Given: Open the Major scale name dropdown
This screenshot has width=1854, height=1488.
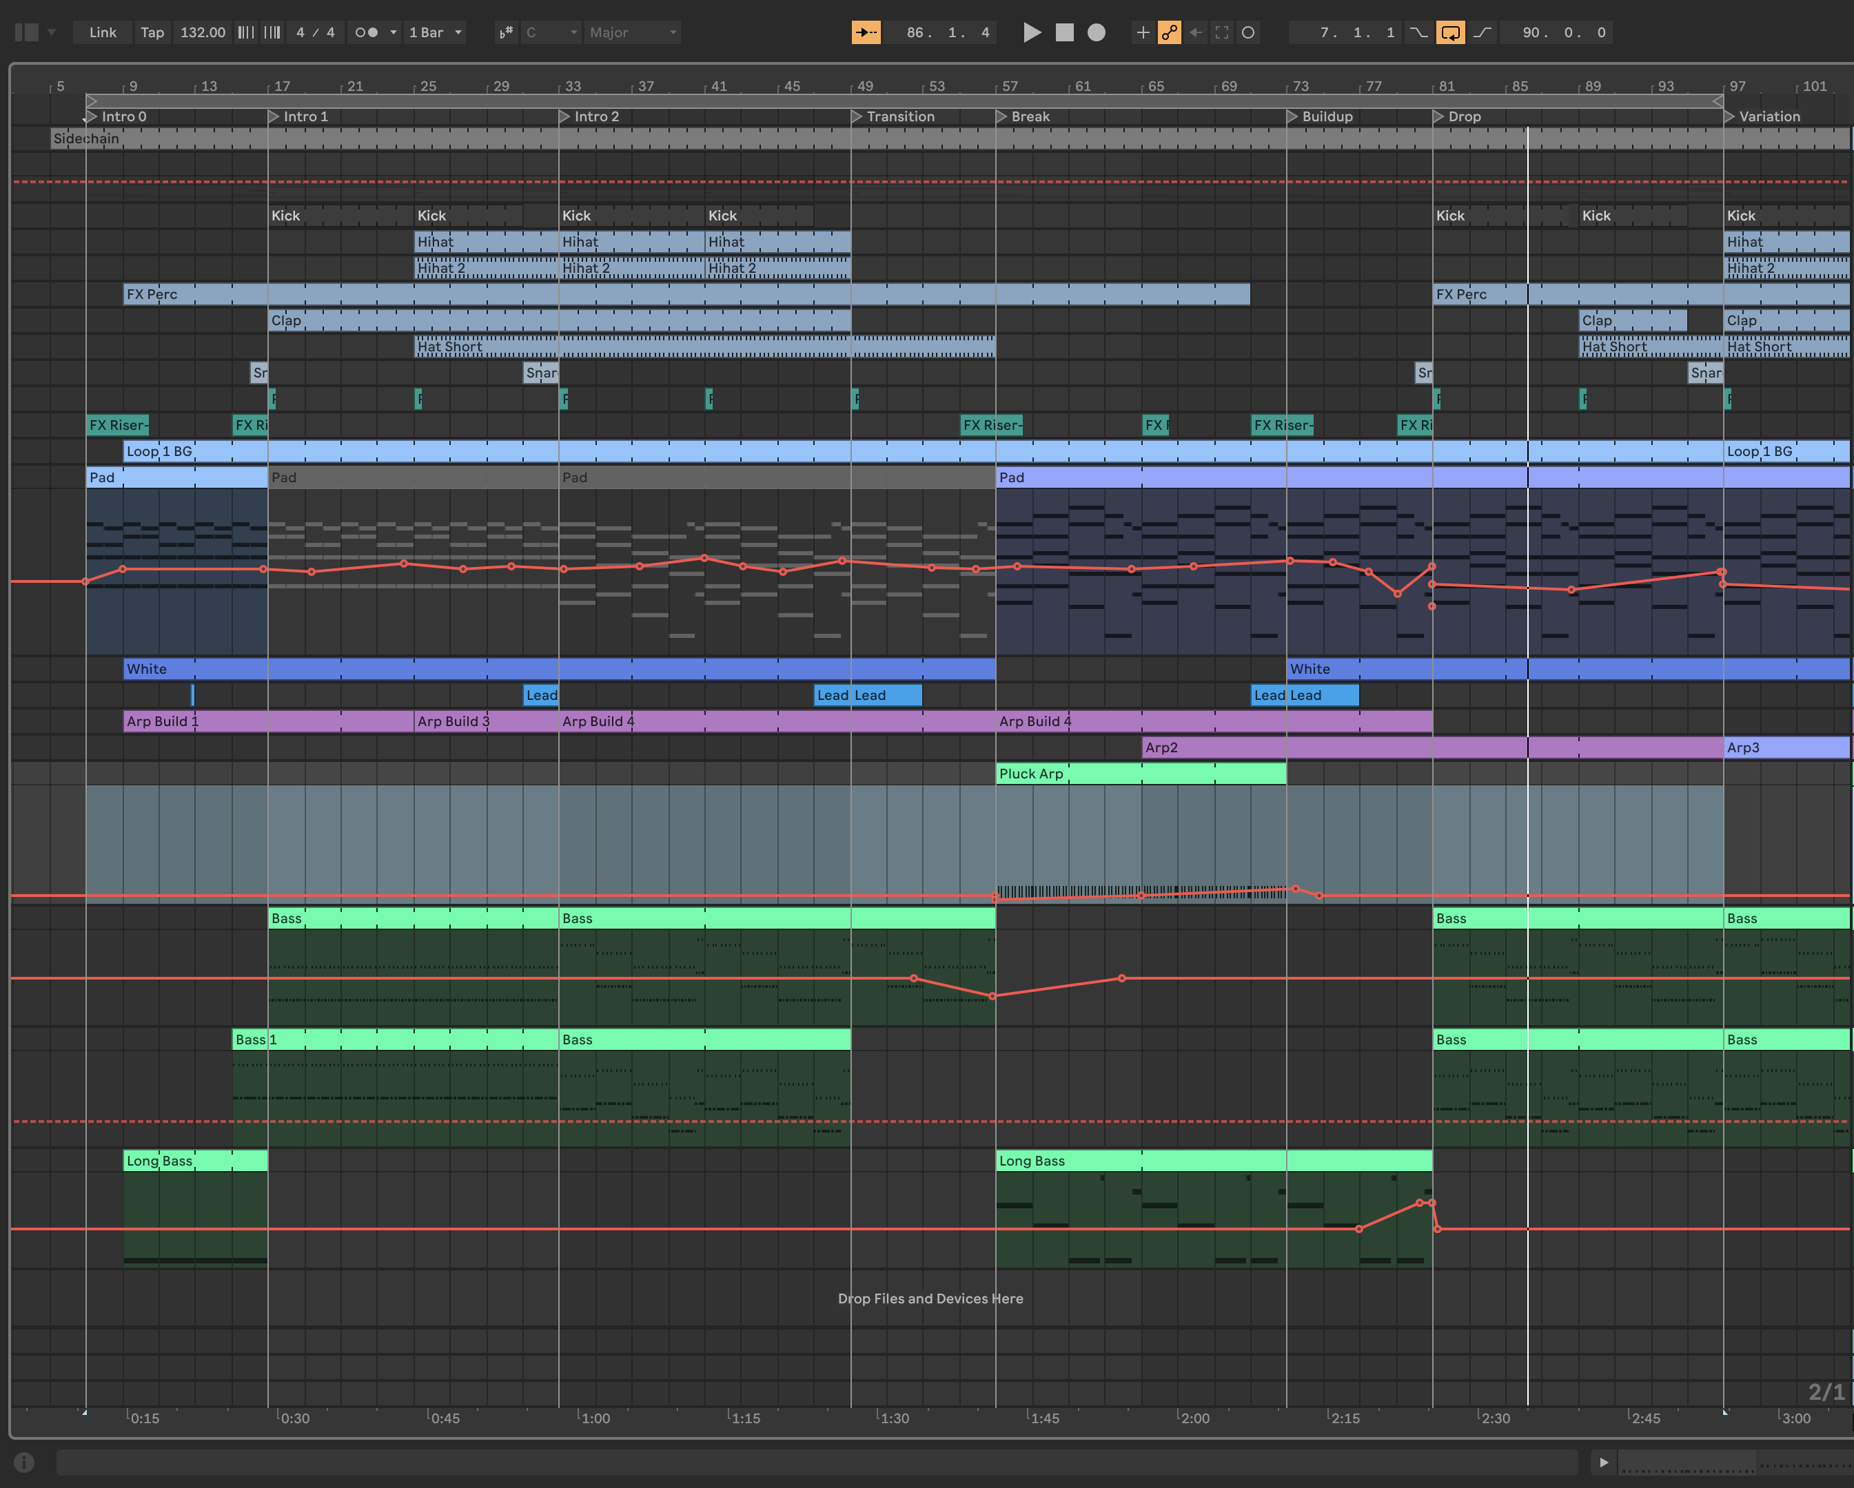Looking at the screenshot, I should [632, 32].
